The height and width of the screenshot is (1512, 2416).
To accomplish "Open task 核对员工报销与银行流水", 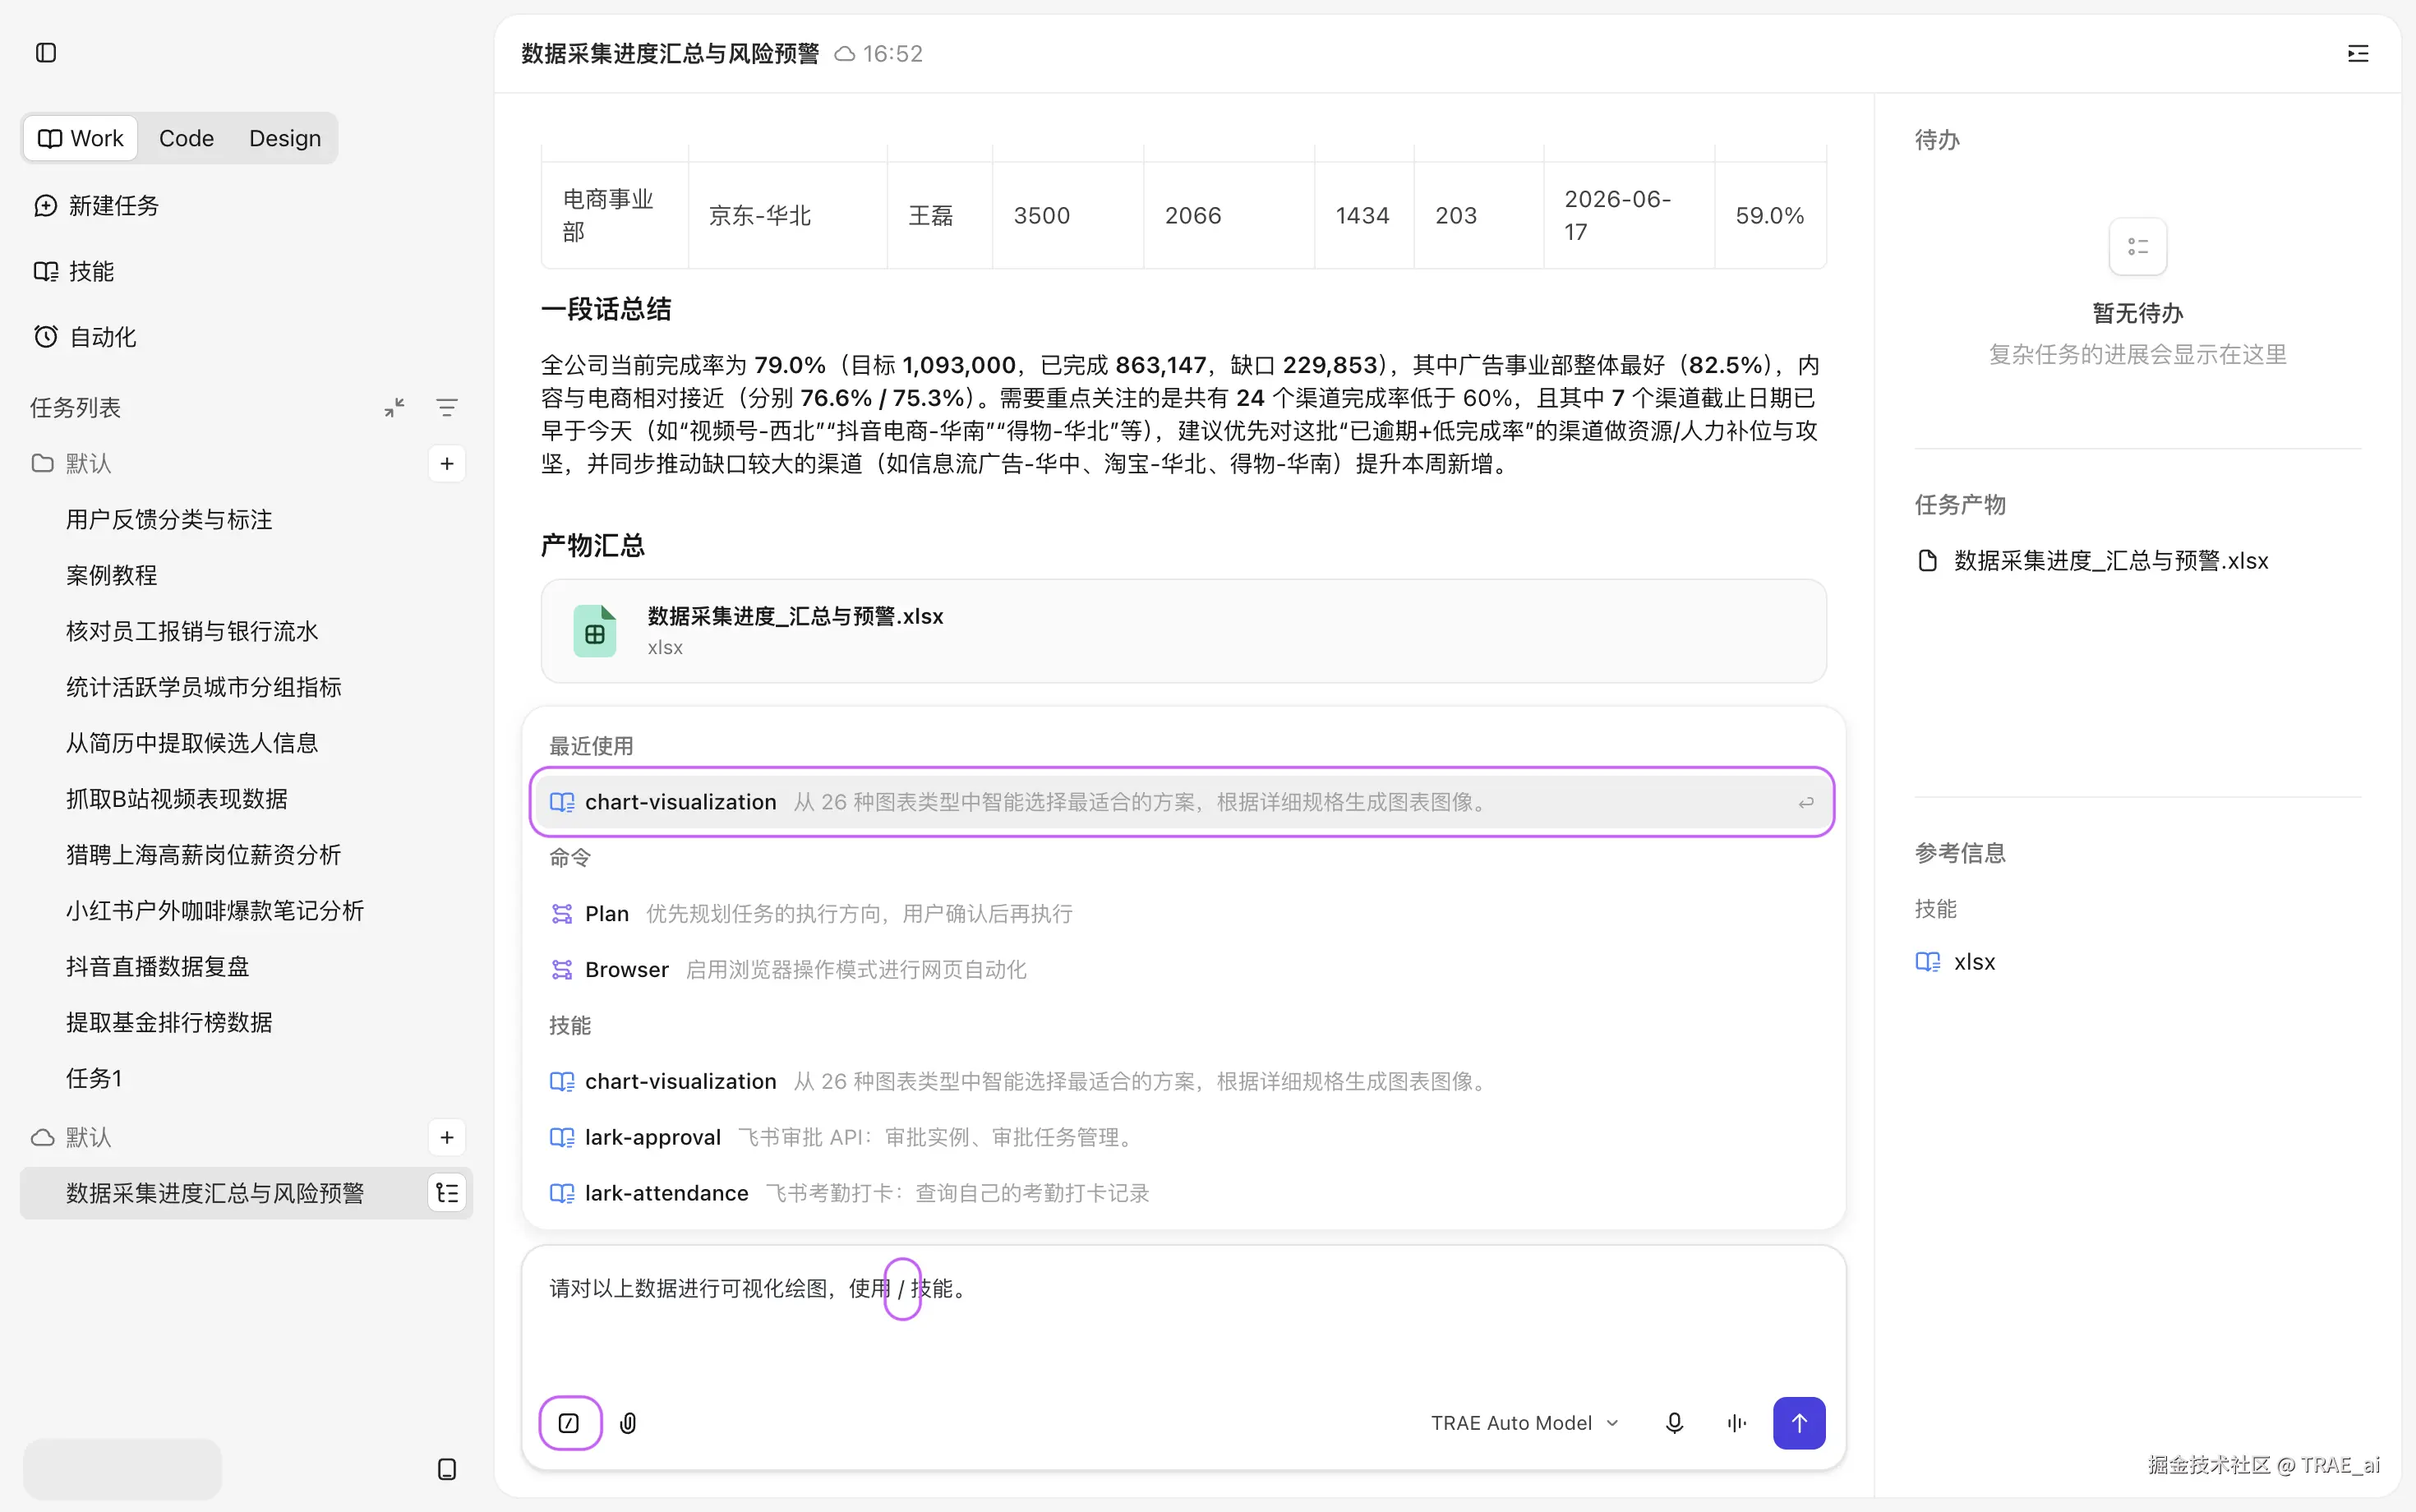I will [192, 631].
